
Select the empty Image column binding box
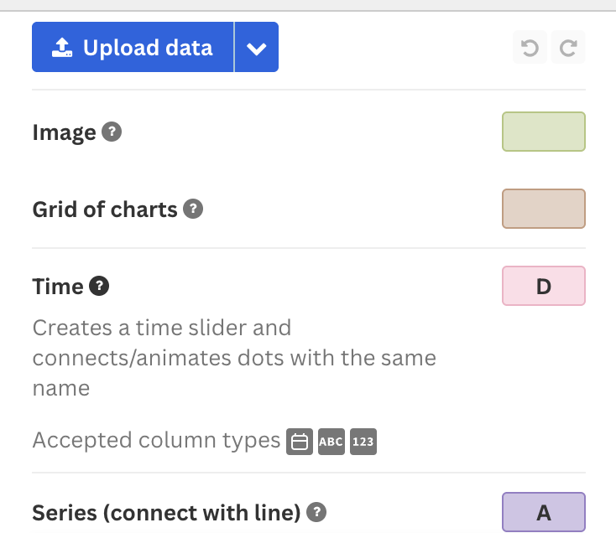[x=544, y=132]
